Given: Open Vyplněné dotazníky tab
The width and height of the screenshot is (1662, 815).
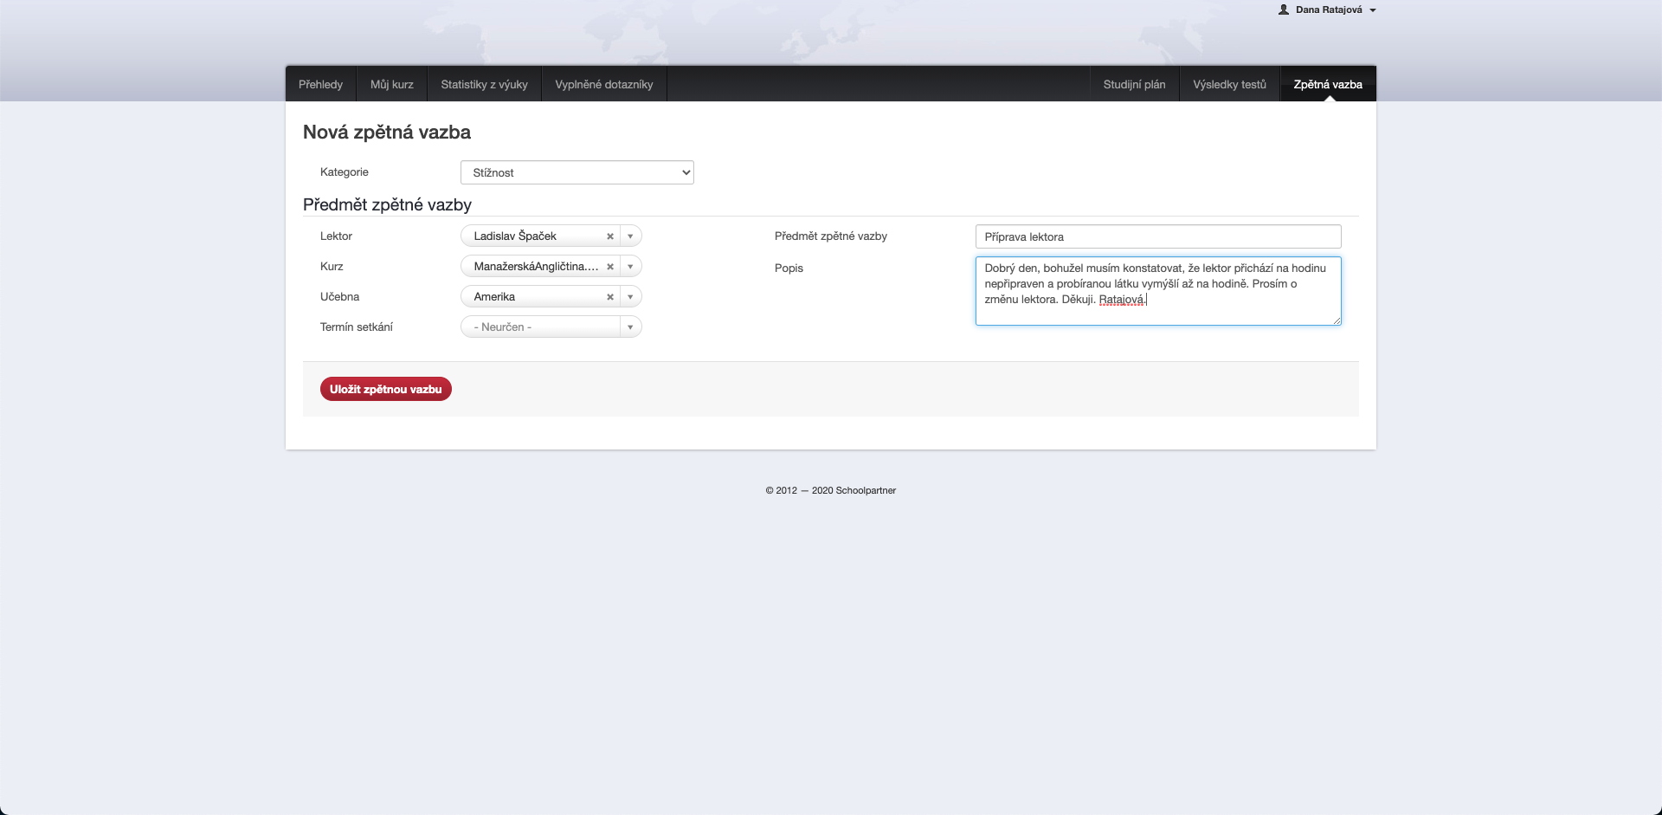Looking at the screenshot, I should 603,84.
